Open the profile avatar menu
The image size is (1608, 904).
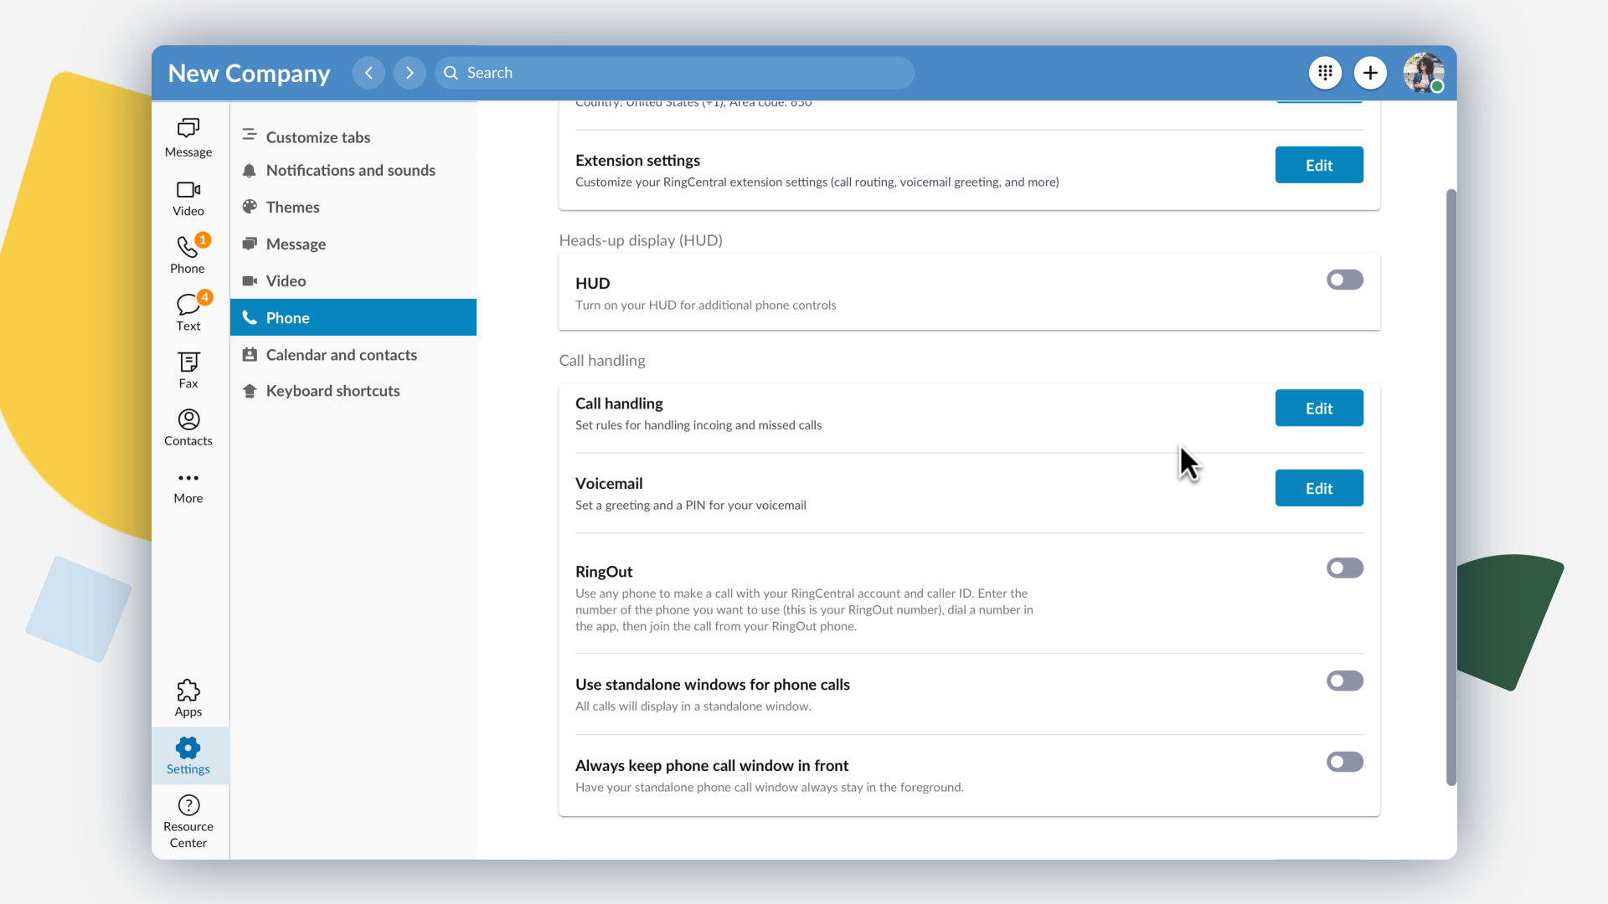(x=1423, y=73)
